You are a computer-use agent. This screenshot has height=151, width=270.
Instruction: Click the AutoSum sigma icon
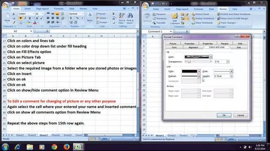point(113,14)
